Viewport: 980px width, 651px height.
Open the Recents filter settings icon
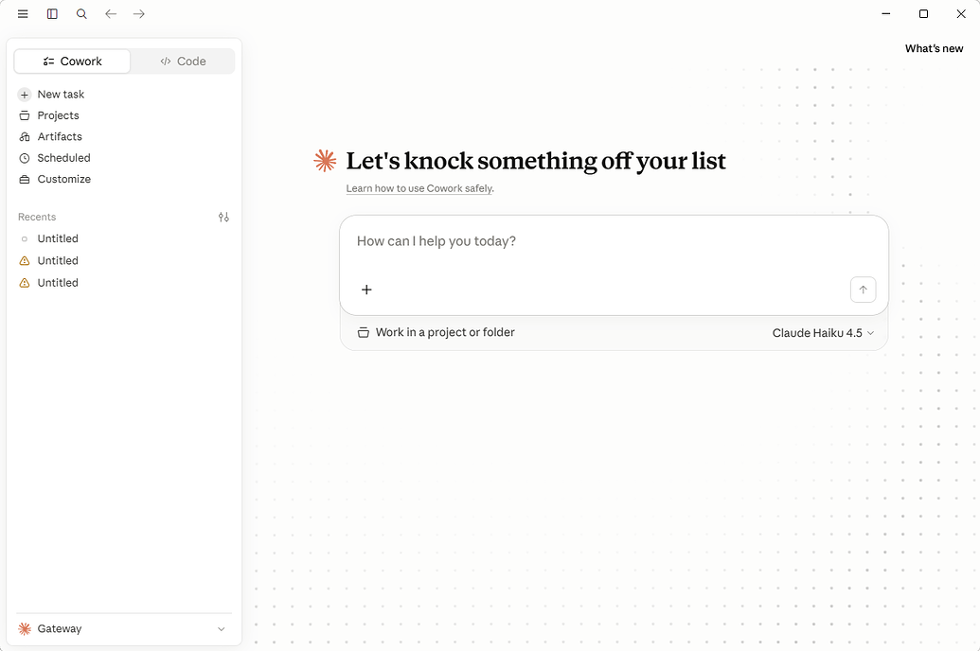click(x=223, y=218)
